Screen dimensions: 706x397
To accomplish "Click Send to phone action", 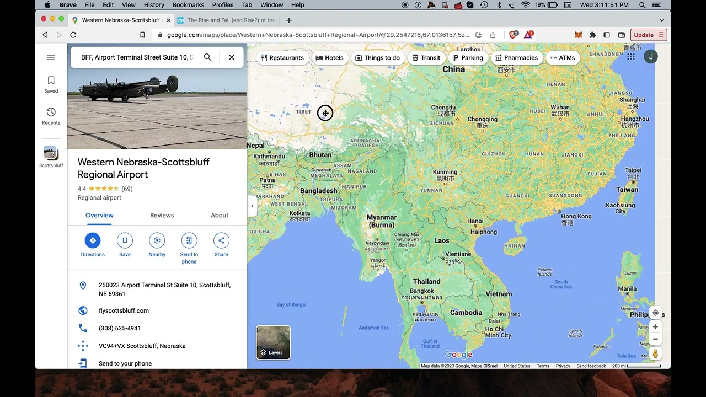I will tap(189, 248).
